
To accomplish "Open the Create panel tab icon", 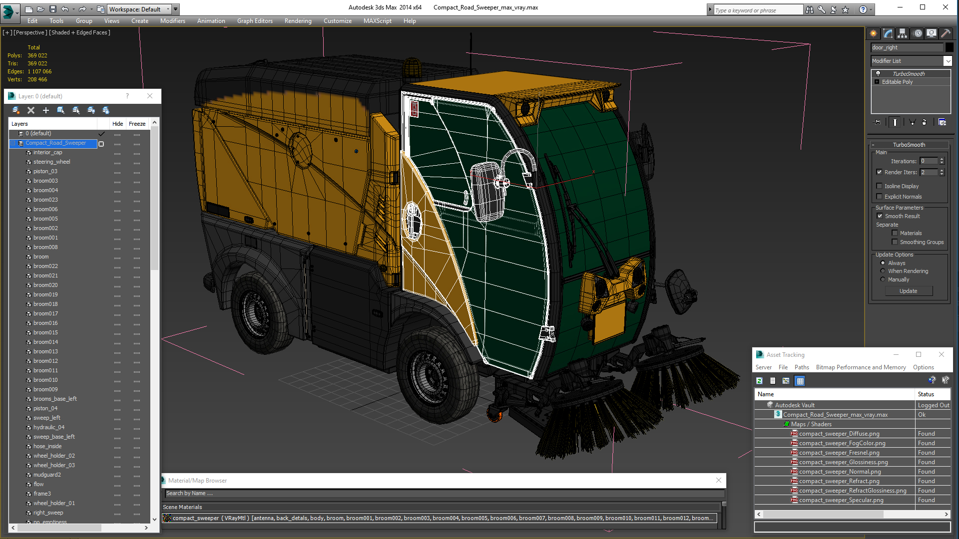I will pos(874,33).
